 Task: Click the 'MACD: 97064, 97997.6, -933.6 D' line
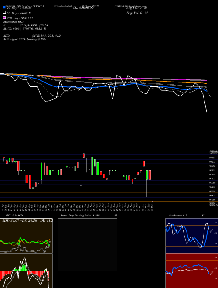(25, 29)
